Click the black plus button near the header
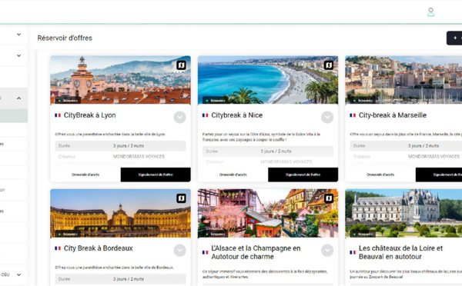This screenshot has width=462, height=286. [x=454, y=38]
